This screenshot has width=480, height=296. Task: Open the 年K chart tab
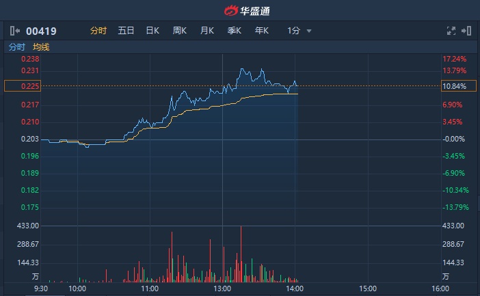click(262, 31)
